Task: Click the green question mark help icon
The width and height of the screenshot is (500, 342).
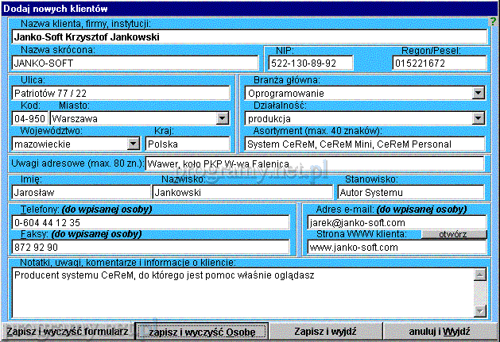Action: [x=493, y=21]
